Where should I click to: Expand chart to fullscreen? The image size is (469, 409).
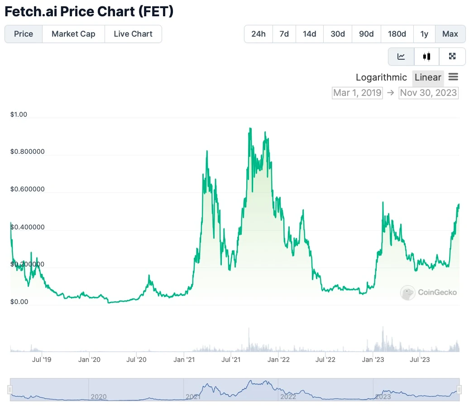point(452,57)
